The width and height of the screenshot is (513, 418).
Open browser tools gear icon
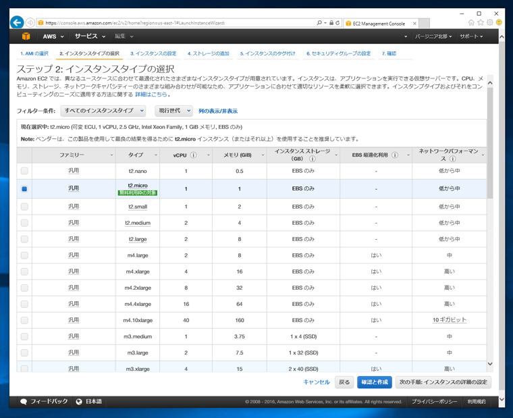pos(490,22)
